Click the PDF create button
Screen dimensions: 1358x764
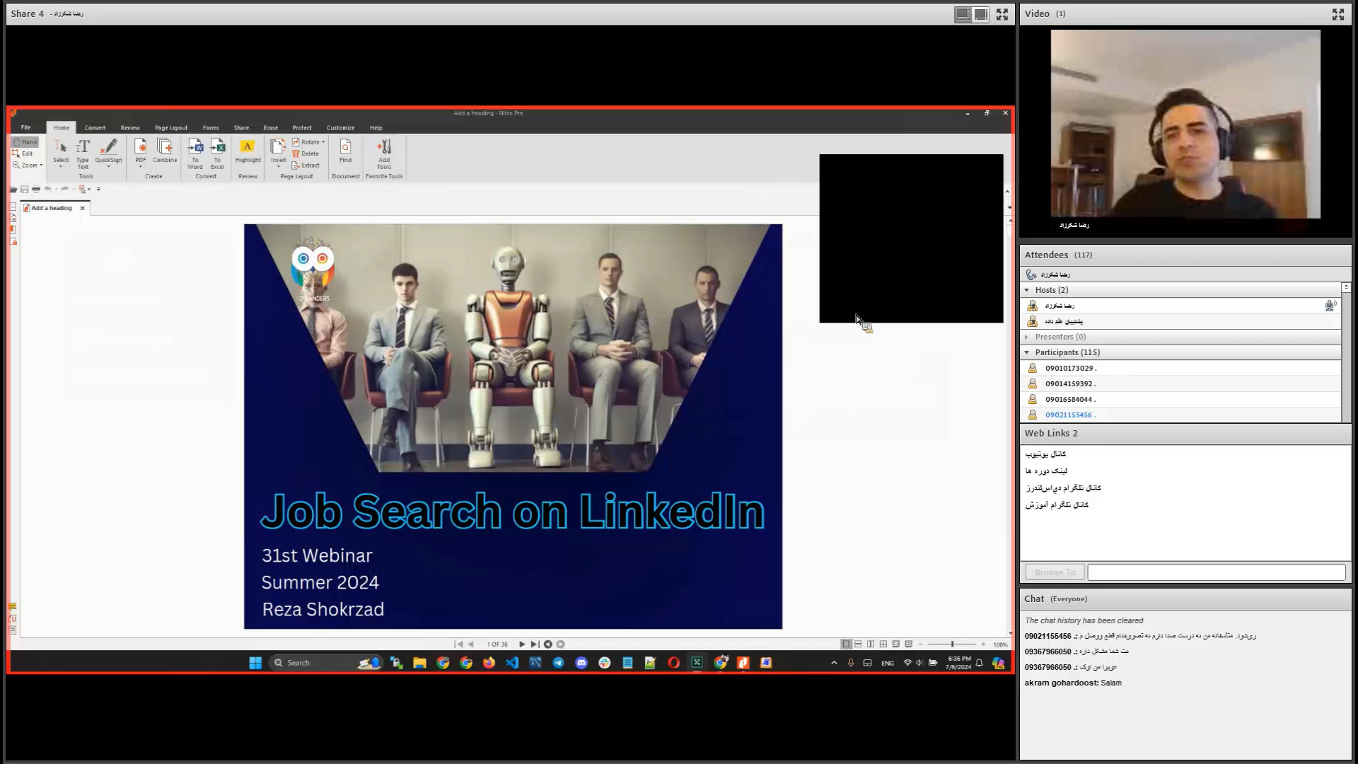click(141, 151)
